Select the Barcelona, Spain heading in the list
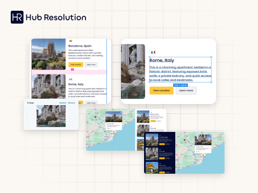 click(80, 46)
